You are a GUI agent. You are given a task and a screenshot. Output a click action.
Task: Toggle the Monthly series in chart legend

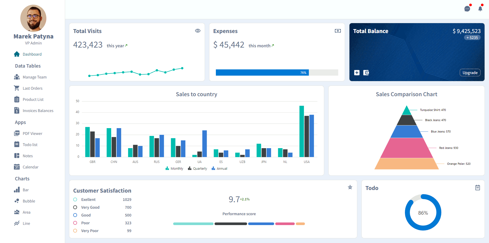pyautogui.click(x=174, y=168)
